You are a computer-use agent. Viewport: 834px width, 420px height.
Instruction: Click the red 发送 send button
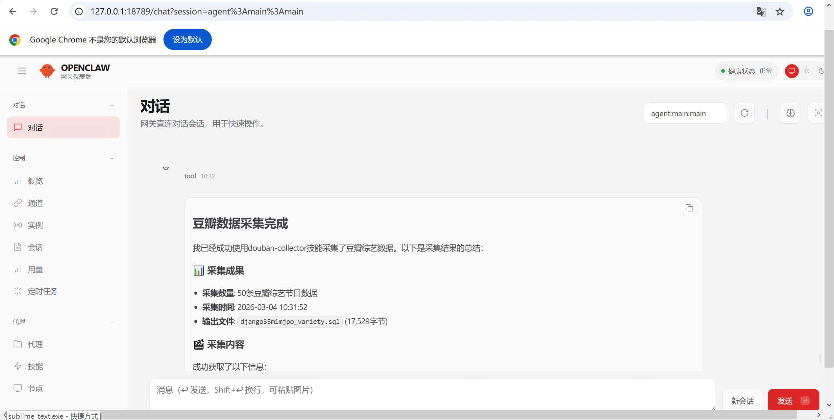[x=793, y=401]
